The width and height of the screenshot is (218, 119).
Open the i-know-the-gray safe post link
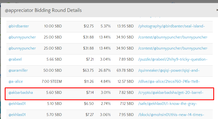coord(167,104)
